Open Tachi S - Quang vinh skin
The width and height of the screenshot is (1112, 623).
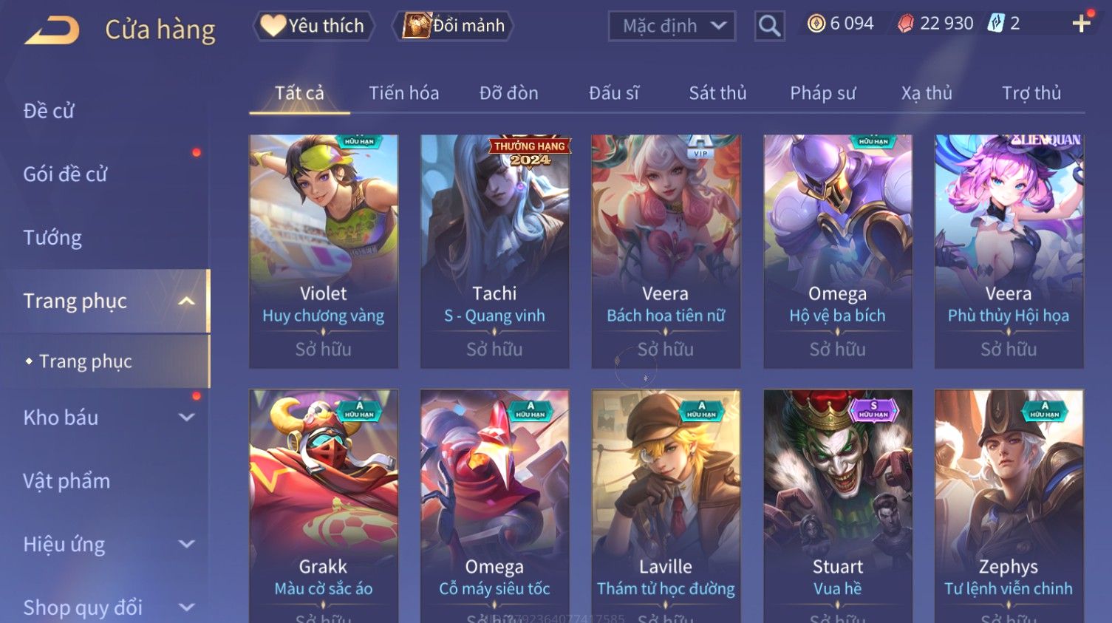(x=494, y=251)
